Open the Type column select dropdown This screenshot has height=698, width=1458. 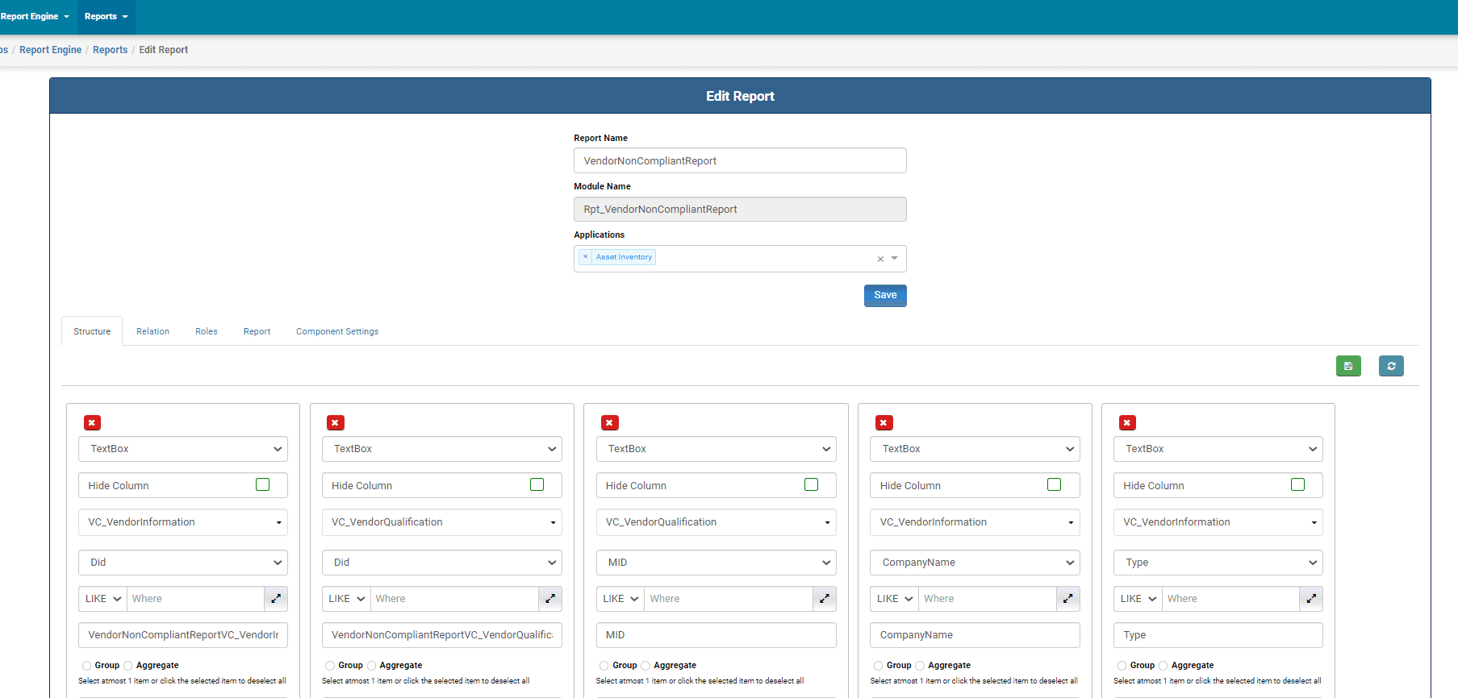(1218, 563)
